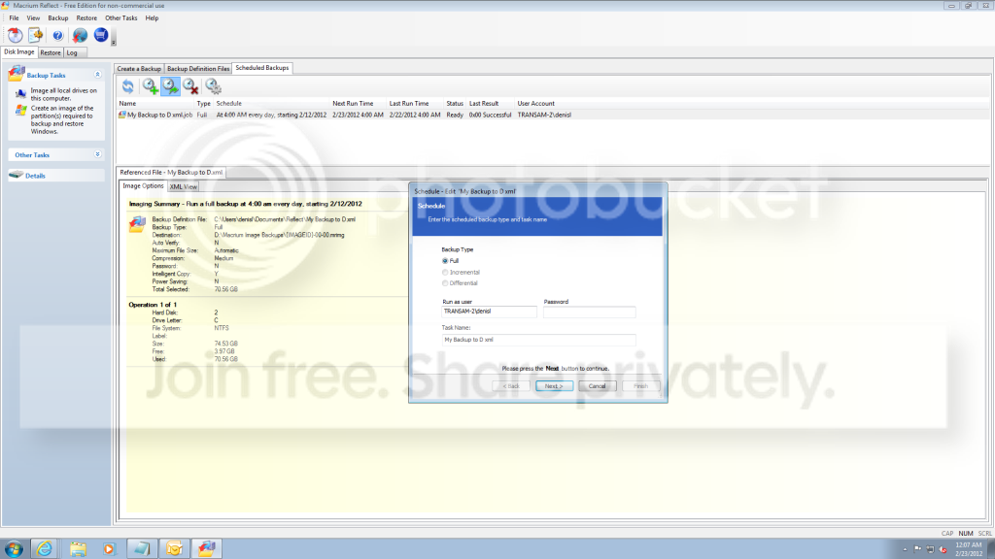Switch to the XML View tab
This screenshot has height=559, width=995.
184,186
